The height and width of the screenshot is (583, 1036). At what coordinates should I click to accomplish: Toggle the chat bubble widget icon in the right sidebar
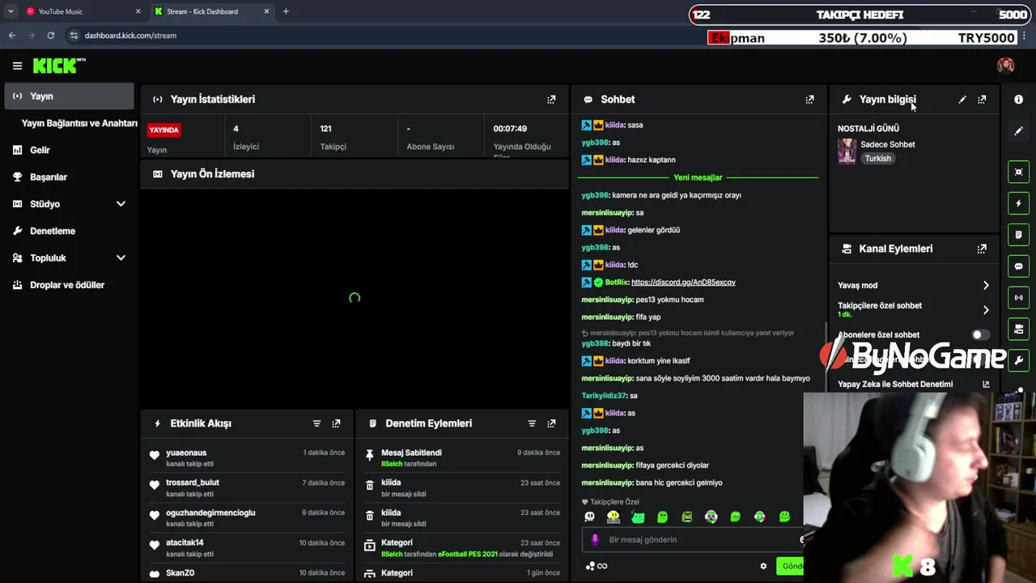(x=1018, y=266)
